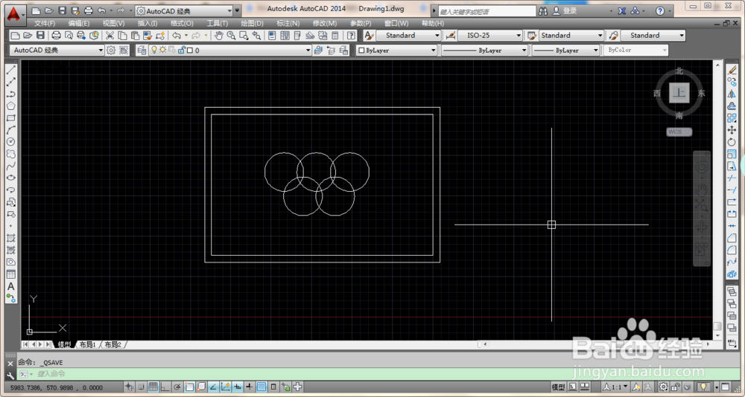Click the horizontal scrollbar below the drawing

[596, 344]
